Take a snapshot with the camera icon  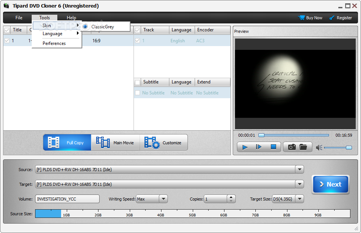[292, 147]
